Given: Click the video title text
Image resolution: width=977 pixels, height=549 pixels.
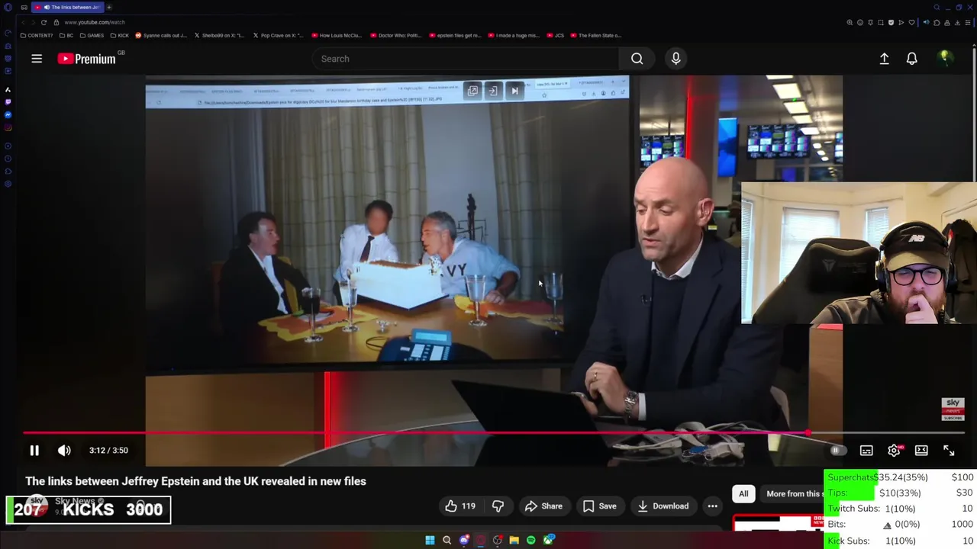Looking at the screenshot, I should tap(195, 481).
